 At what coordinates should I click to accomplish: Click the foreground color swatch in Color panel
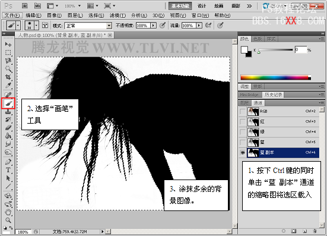[244, 50]
